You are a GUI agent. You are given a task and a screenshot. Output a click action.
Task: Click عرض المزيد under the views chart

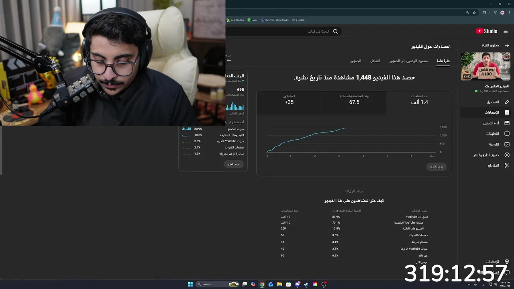tap(436, 167)
